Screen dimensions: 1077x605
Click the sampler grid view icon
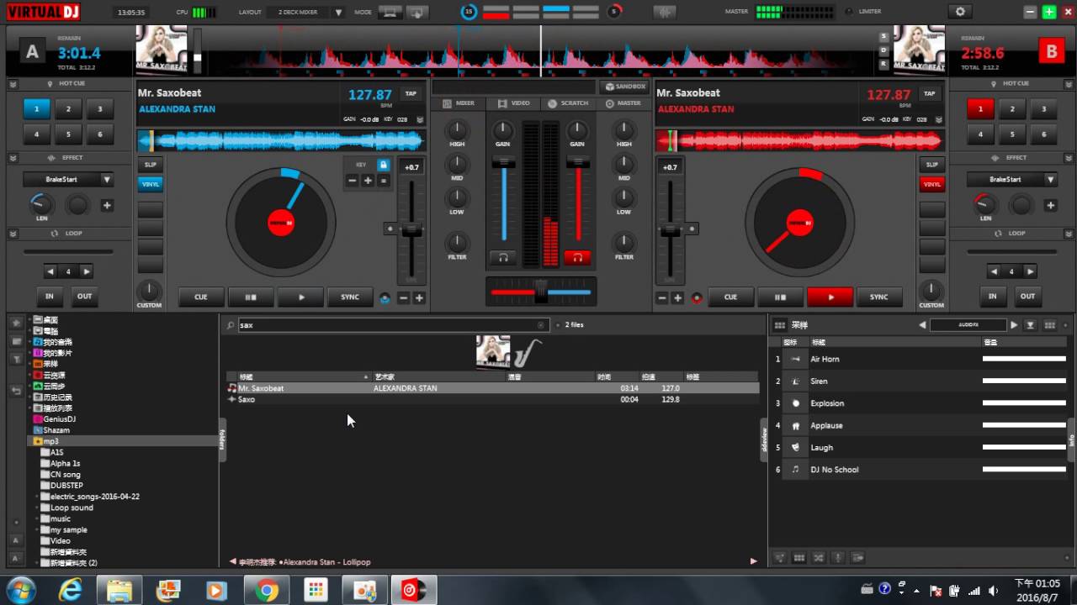click(x=1049, y=325)
